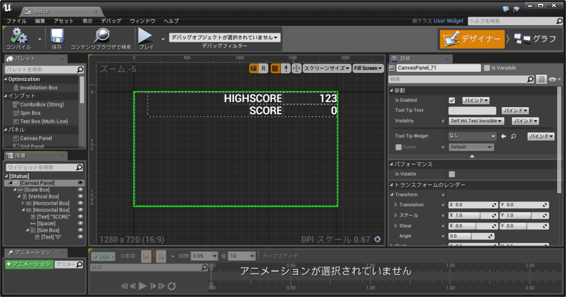Click the Compile (コンパイル) toolbar icon
Viewport: 566px width, 297px height.
pyautogui.click(x=18, y=36)
